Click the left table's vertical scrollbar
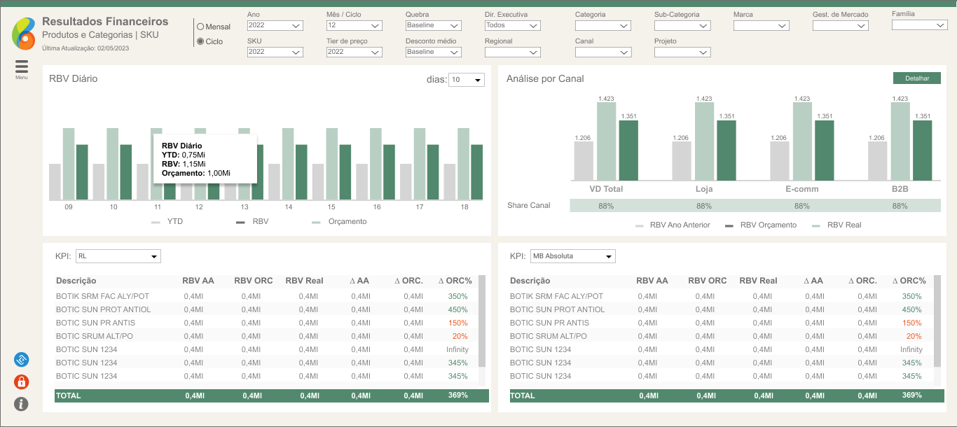 [x=482, y=320]
